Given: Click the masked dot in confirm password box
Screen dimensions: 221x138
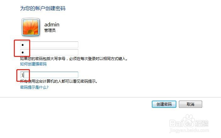Looking at the screenshot, I should tap(23, 52).
